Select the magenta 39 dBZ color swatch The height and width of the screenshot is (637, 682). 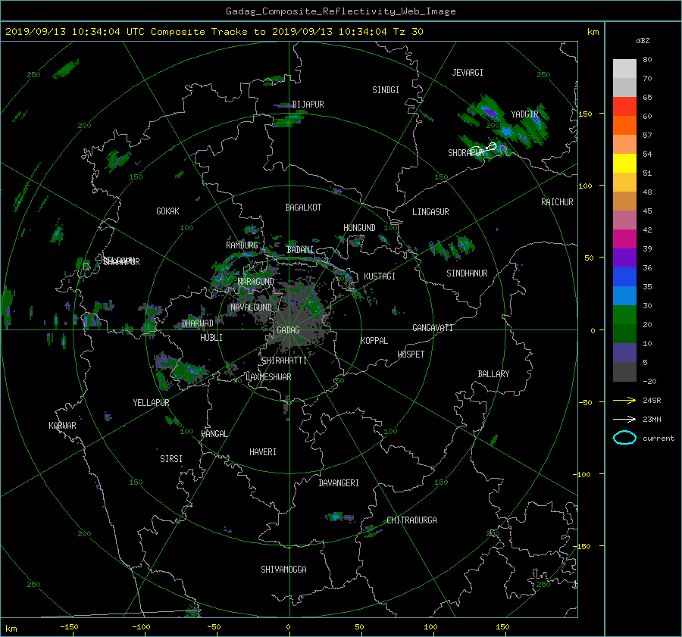click(x=624, y=239)
